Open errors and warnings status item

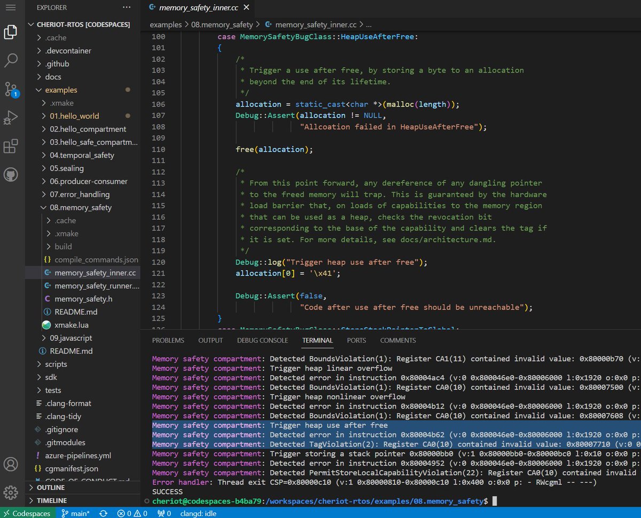click(x=133, y=513)
